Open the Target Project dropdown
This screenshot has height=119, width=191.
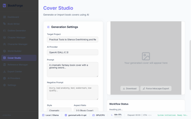73,39
